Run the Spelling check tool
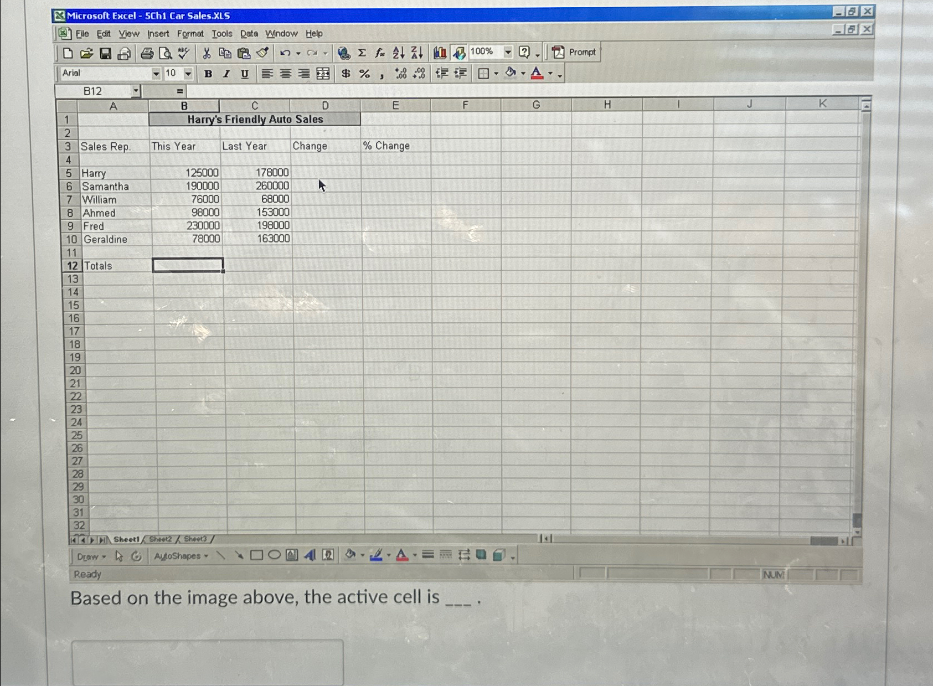The height and width of the screenshot is (686, 933). 183,53
